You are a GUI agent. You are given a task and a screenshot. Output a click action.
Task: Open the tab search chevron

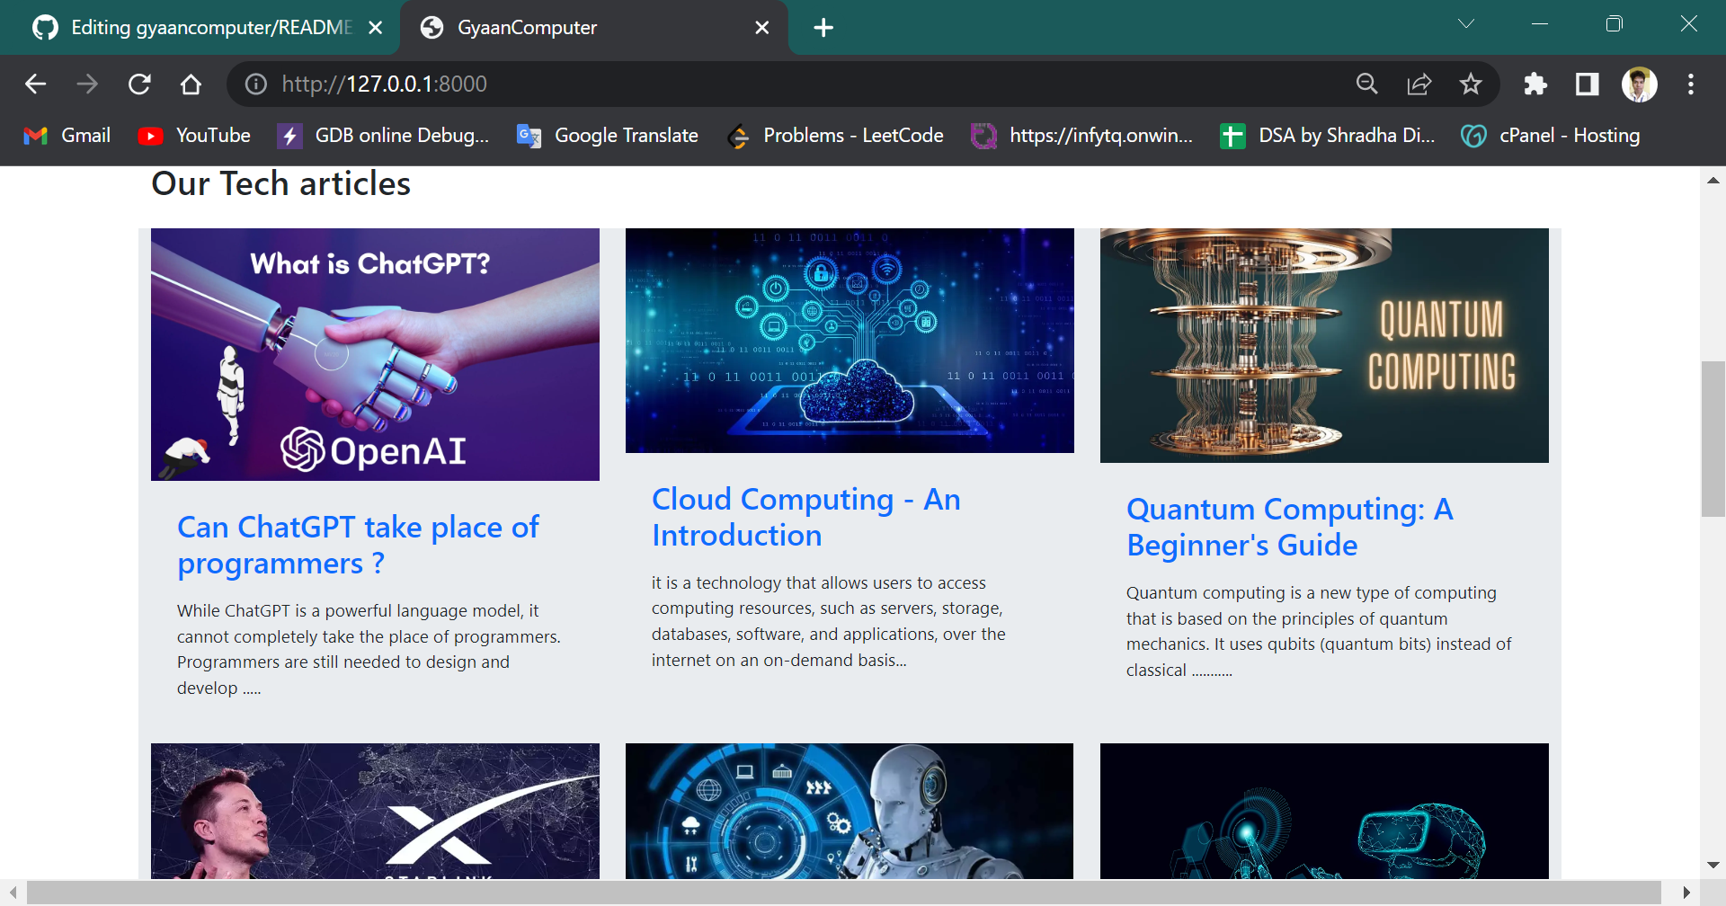[1467, 24]
